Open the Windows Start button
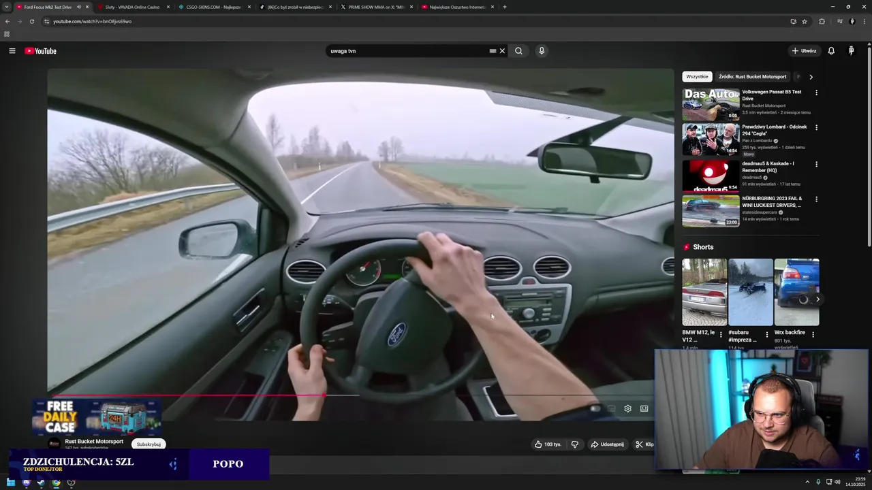The image size is (872, 490). tap(11, 483)
